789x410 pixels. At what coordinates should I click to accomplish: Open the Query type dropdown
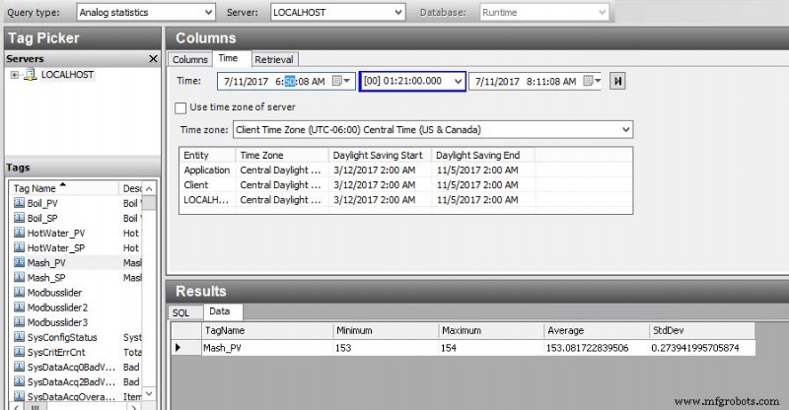coord(207,13)
